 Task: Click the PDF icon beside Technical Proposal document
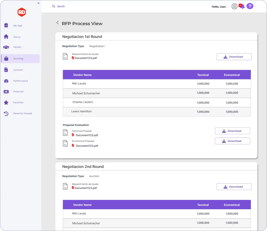[73, 135]
